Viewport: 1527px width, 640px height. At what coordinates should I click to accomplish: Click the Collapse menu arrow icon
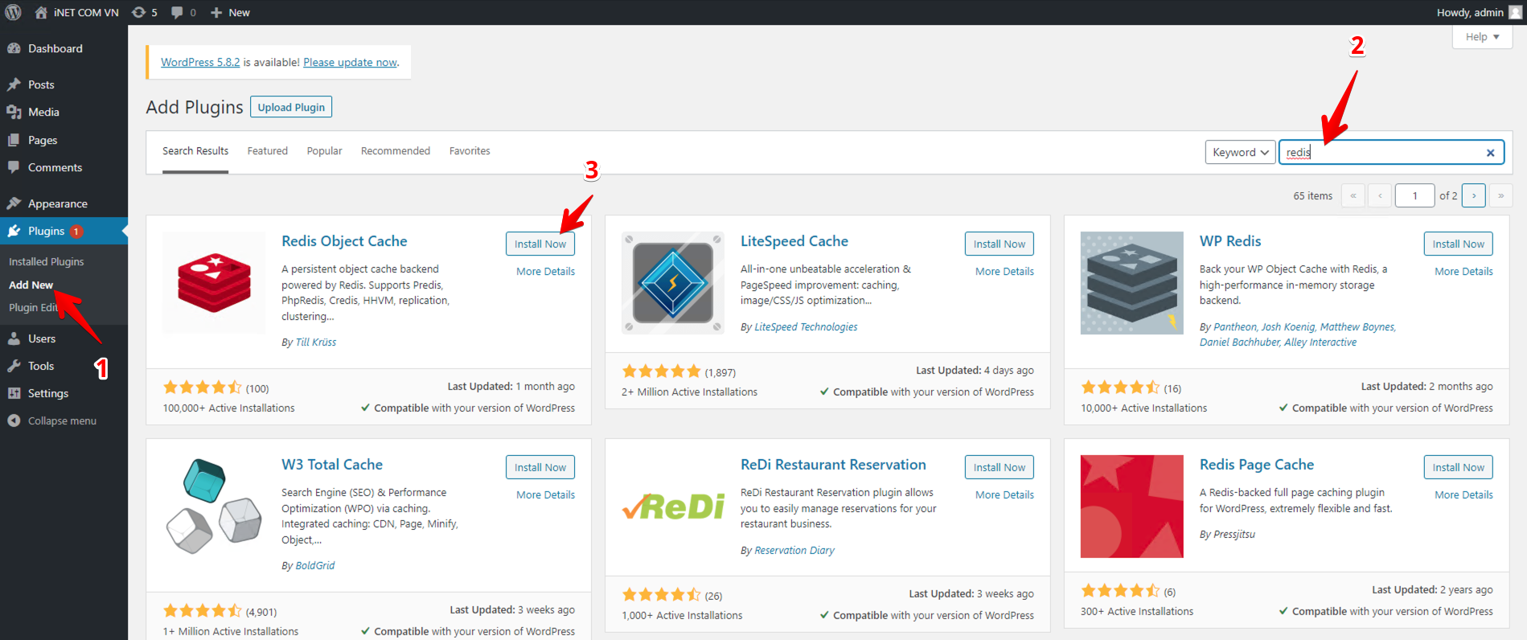(x=14, y=421)
